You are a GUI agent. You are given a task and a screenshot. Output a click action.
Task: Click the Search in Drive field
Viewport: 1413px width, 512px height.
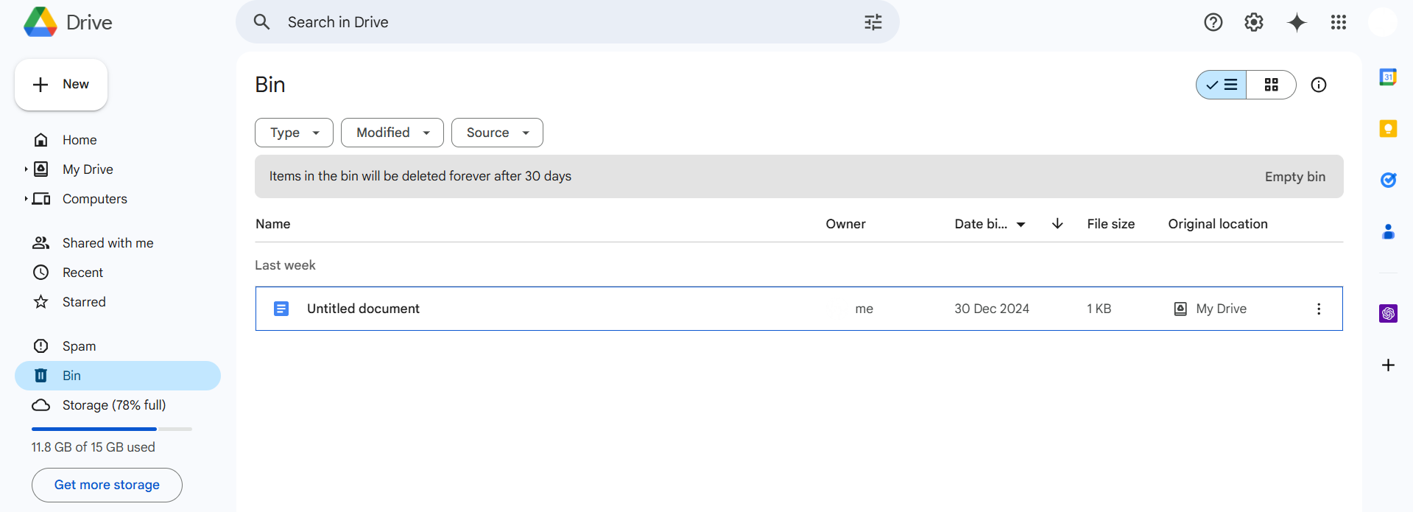560,22
